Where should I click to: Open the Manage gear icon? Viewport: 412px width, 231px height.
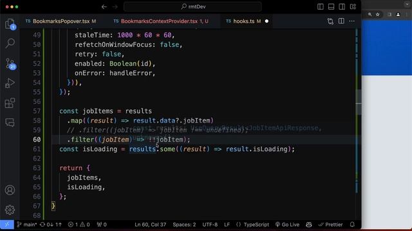point(10,210)
